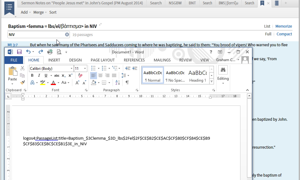Switch to Compact view in Logos
Screen dimensions: 300x180
point(284,34)
